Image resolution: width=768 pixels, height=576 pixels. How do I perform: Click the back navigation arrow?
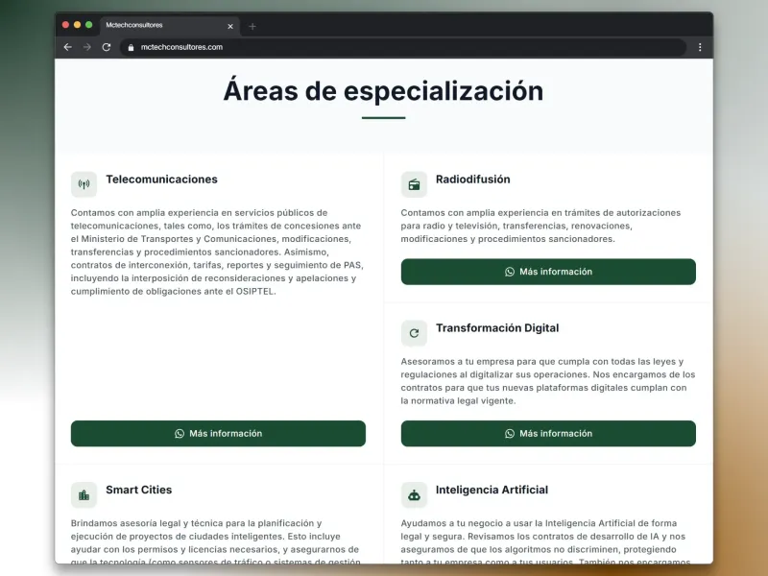click(66, 47)
